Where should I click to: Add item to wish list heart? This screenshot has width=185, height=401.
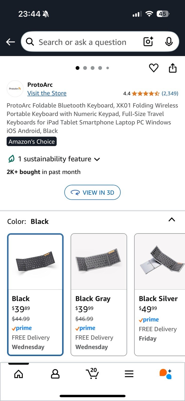tap(154, 68)
